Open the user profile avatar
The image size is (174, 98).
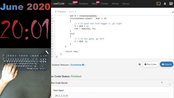point(171,4)
